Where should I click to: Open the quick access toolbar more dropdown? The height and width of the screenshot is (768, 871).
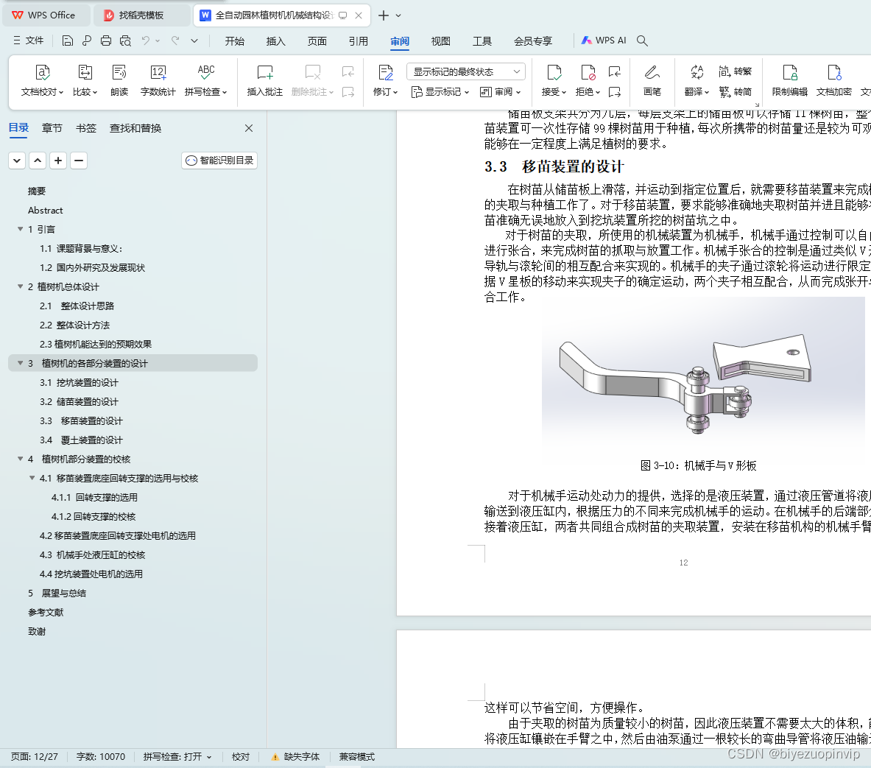pyautogui.click(x=194, y=40)
